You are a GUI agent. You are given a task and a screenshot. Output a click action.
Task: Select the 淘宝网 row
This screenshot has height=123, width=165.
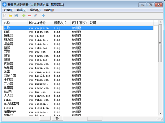coord(79,44)
